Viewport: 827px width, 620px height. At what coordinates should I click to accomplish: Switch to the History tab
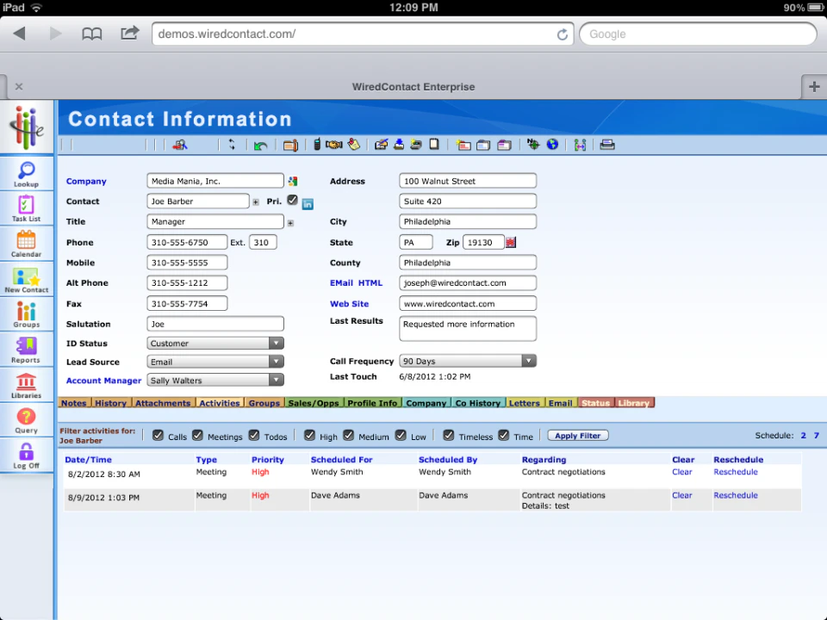pyautogui.click(x=110, y=402)
